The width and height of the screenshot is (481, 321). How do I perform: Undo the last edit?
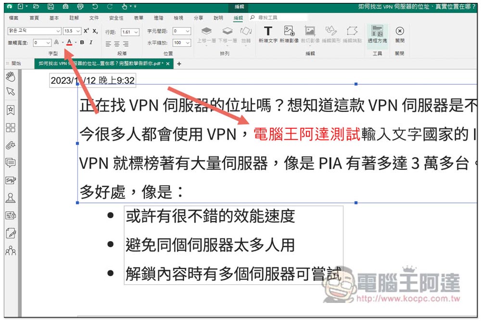[95, 6]
